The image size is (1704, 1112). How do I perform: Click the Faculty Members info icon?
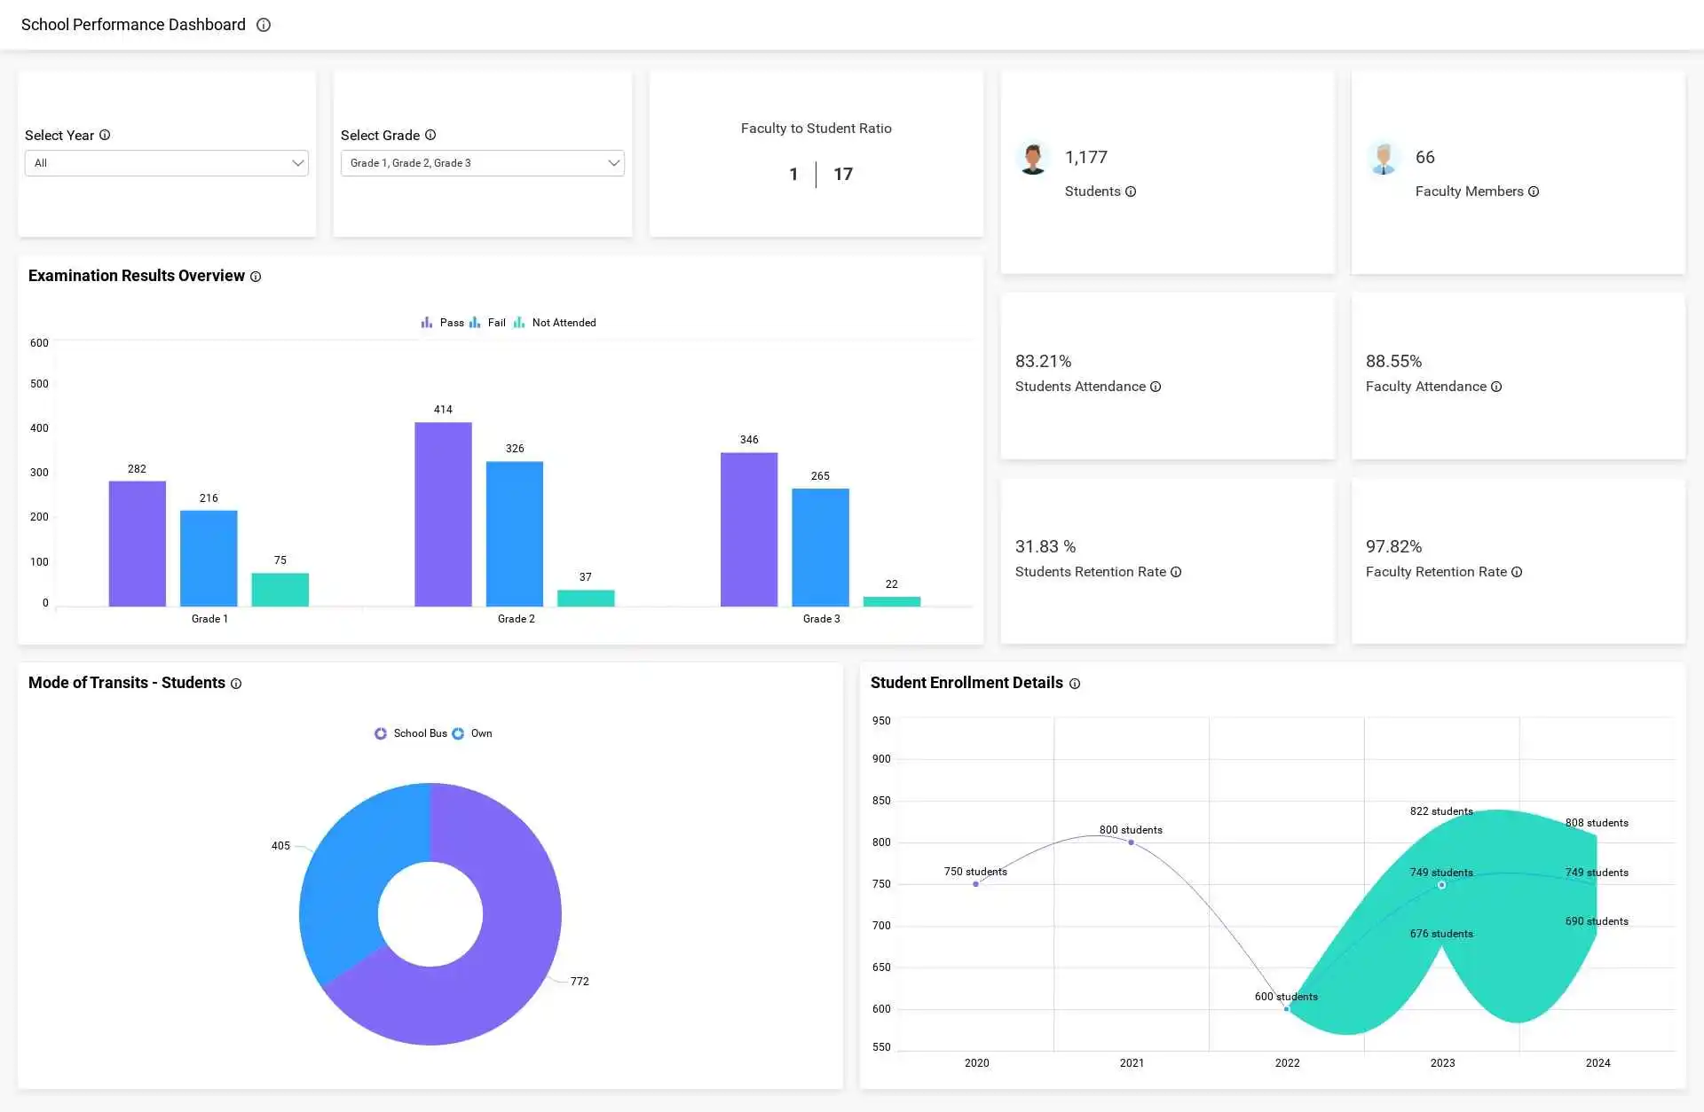(1534, 192)
